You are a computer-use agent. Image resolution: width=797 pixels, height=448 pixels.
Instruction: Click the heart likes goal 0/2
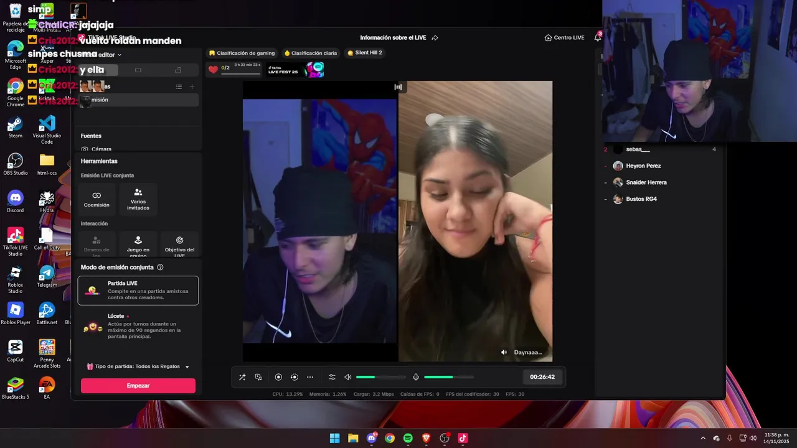pos(233,69)
